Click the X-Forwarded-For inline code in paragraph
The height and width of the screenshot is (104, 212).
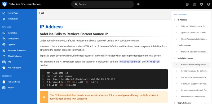pos(130,62)
